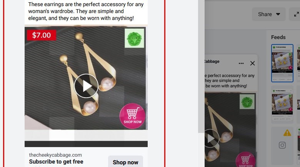Click the cabbage logo in the right preview
300x167 pixels.
247,102
